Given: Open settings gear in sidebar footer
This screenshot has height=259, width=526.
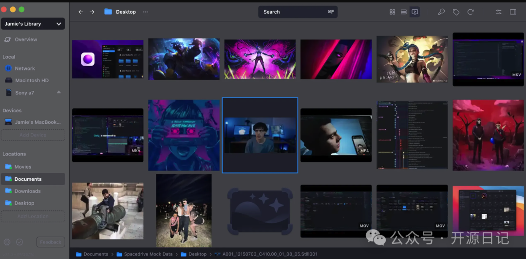Looking at the screenshot, I should (7, 242).
